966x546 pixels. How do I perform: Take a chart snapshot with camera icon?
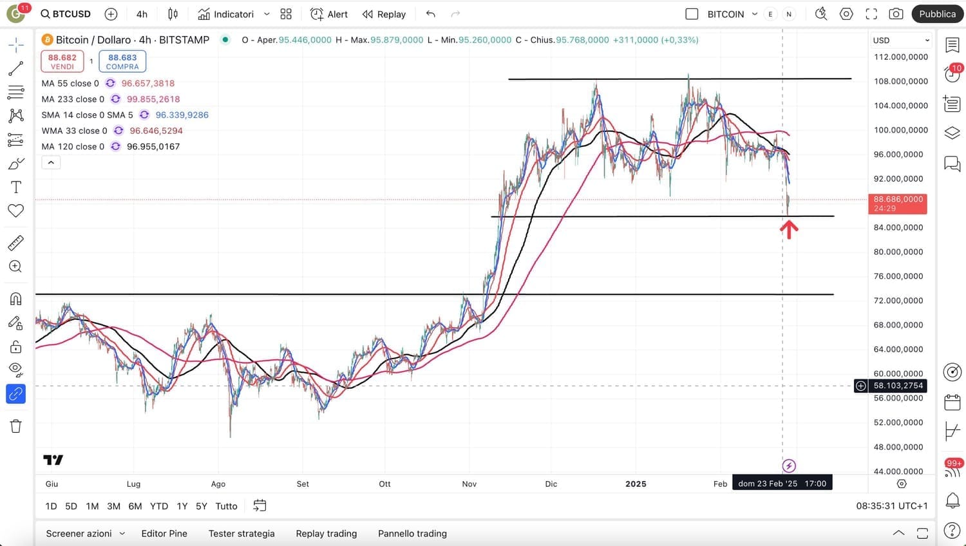click(895, 14)
